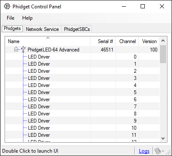The width and height of the screenshot is (172, 156).
Task: Maximize the Phidget Control Panel window
Action: [143, 6]
